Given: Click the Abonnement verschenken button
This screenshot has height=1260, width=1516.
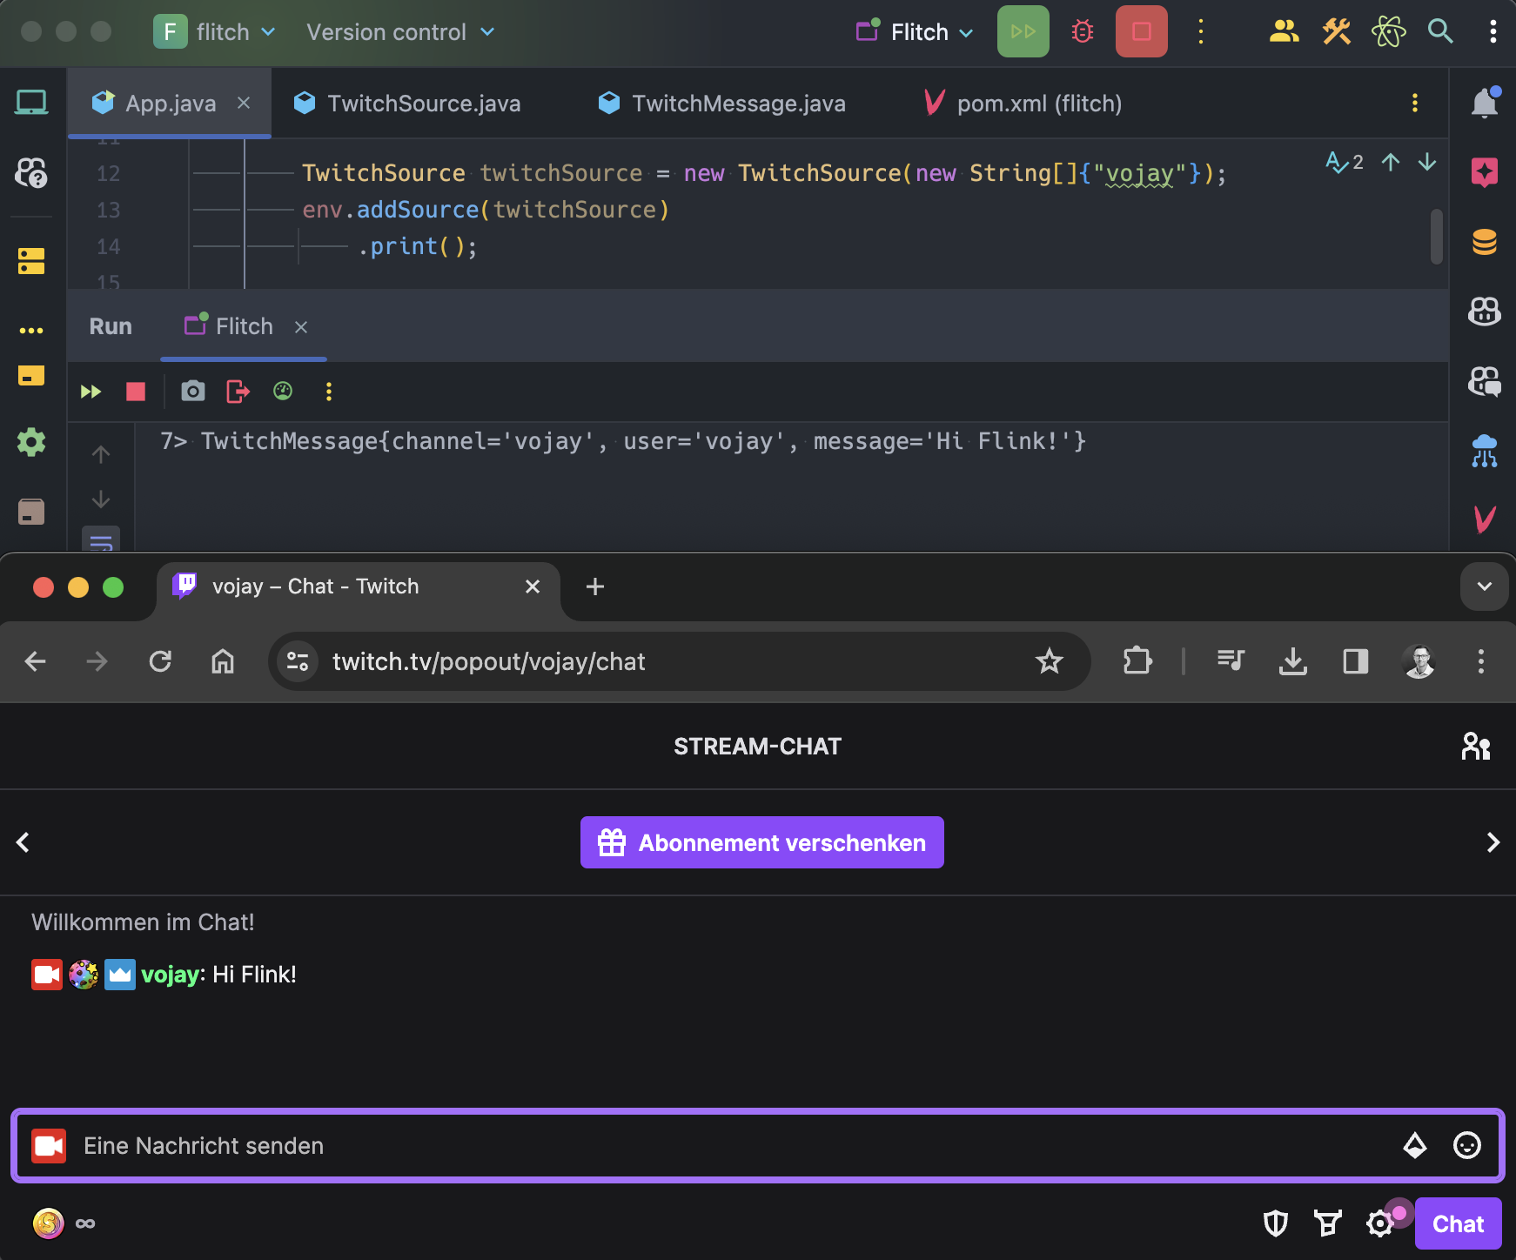Looking at the screenshot, I should [761, 842].
